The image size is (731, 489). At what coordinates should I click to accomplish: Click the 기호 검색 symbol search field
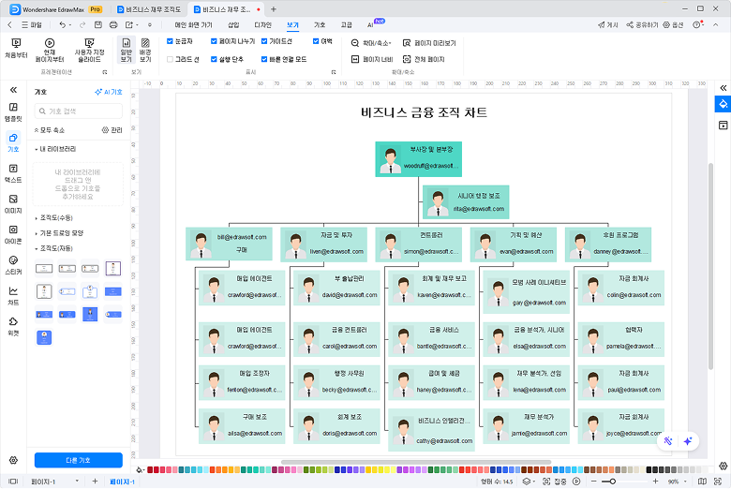tap(82, 111)
